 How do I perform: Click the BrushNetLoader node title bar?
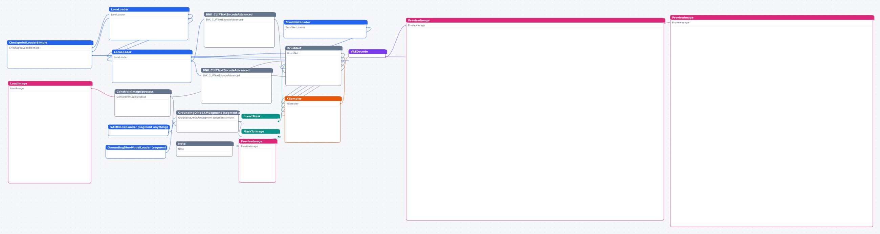pos(325,22)
